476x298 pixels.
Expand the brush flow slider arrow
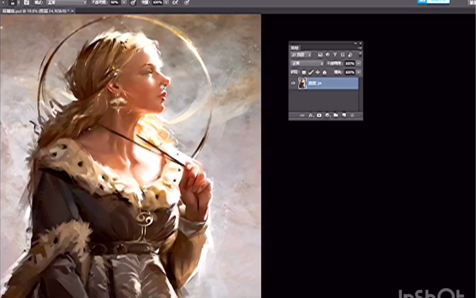tap(166, 2)
